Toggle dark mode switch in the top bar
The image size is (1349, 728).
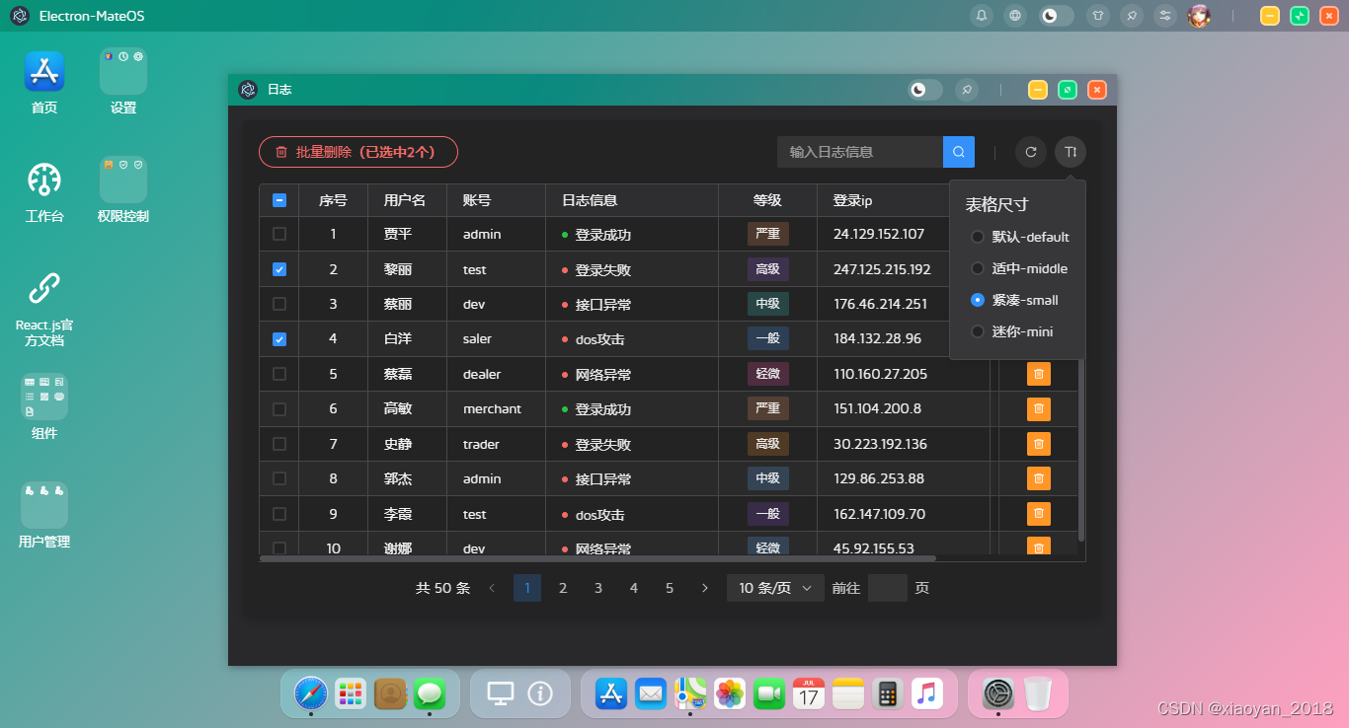click(x=1057, y=16)
